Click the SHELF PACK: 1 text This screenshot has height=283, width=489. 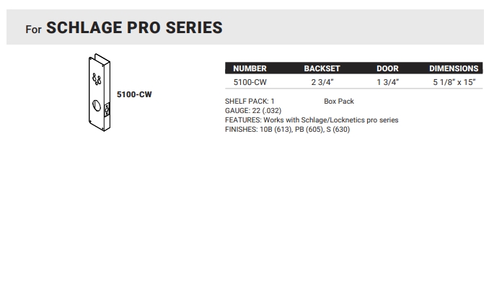pos(250,102)
